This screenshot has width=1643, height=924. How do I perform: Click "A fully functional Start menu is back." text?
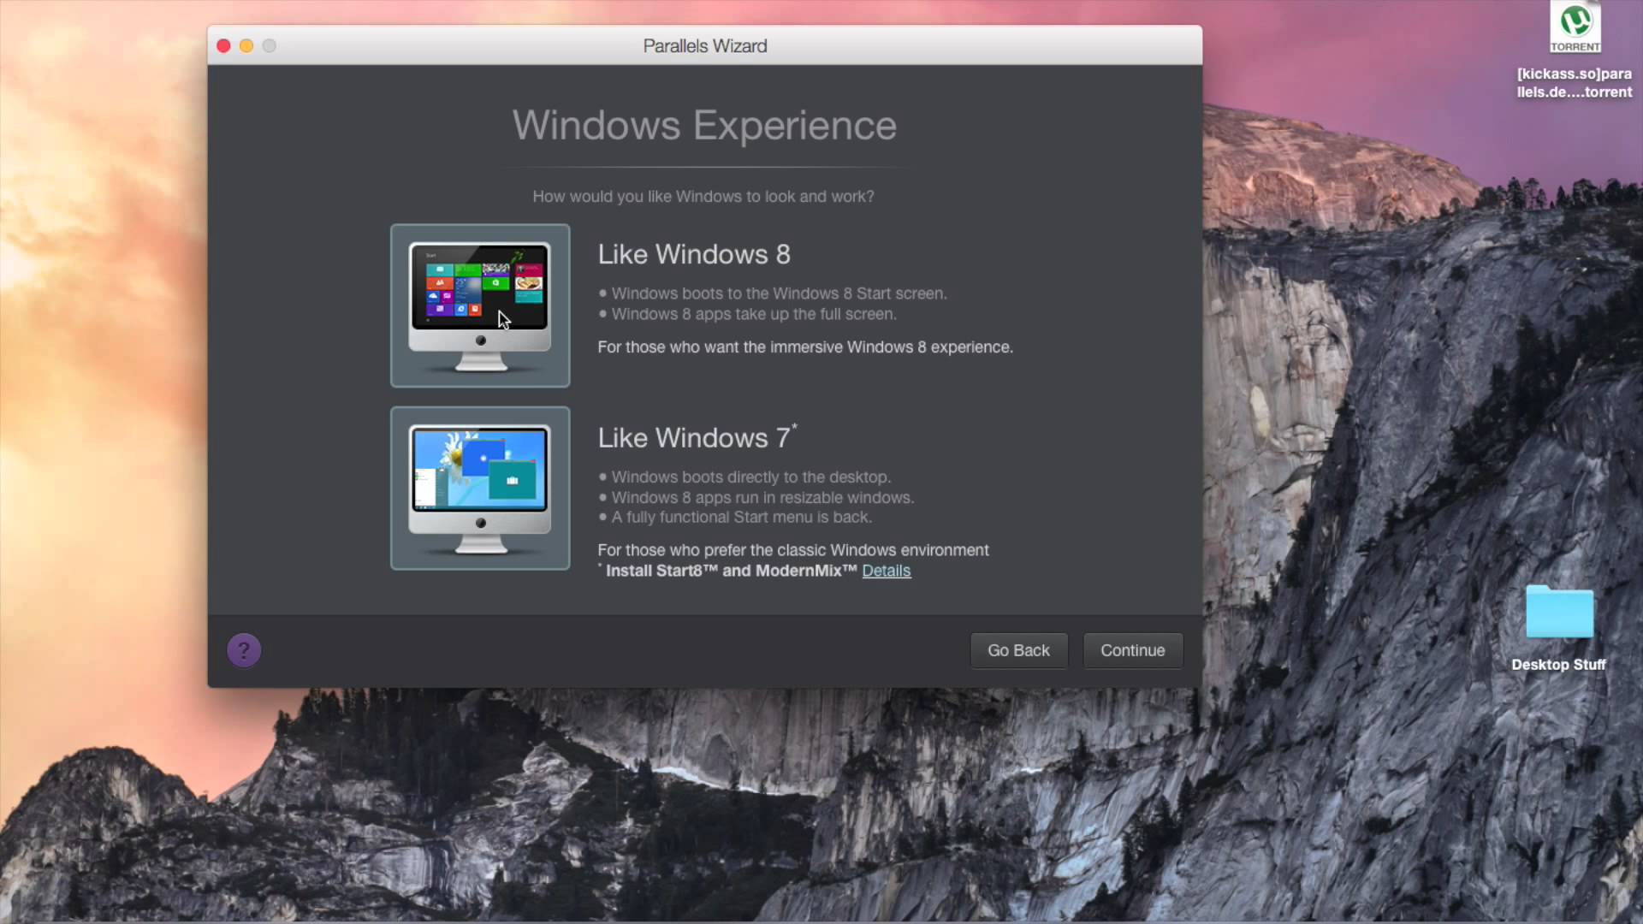(x=742, y=518)
